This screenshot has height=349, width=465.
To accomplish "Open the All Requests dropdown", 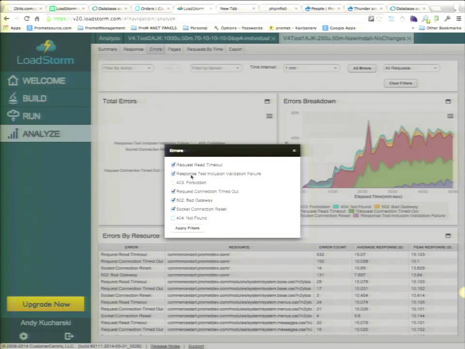I will [411, 68].
